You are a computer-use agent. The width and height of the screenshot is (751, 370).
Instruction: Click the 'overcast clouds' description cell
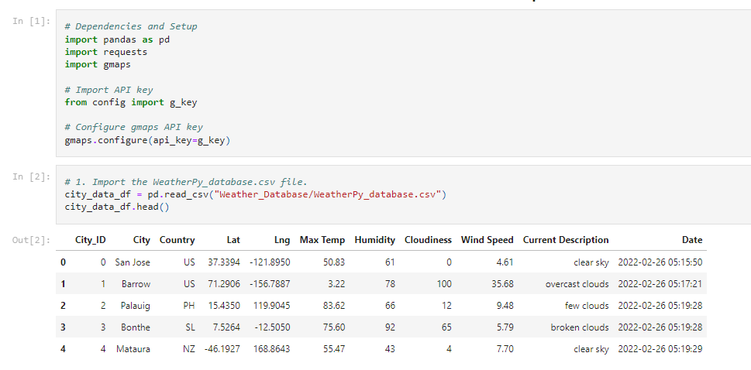pyautogui.click(x=577, y=284)
